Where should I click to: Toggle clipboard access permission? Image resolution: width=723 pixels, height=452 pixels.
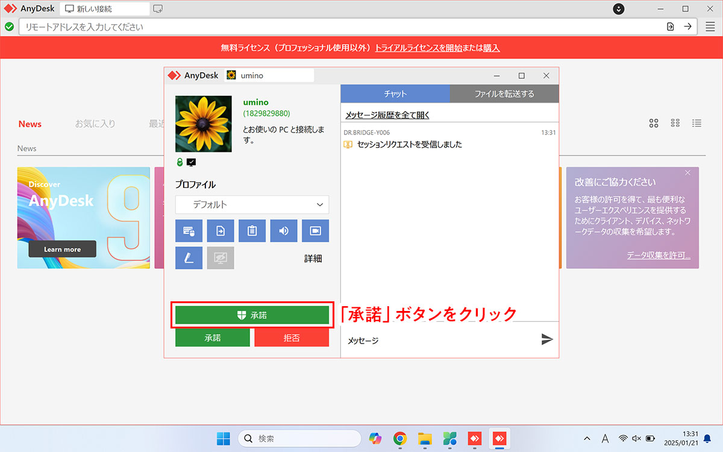(x=252, y=231)
